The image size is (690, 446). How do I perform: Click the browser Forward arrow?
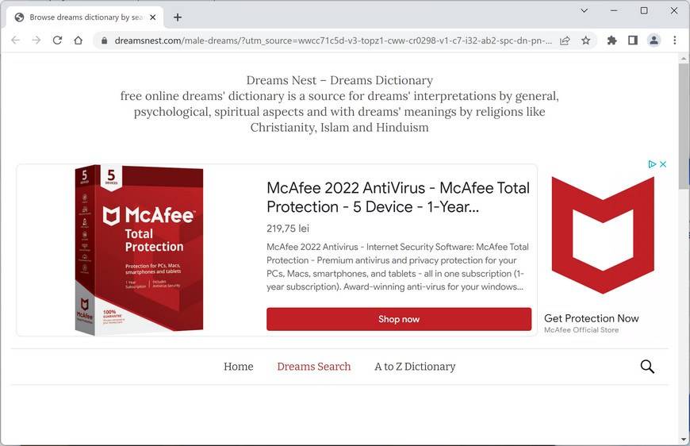[36, 40]
